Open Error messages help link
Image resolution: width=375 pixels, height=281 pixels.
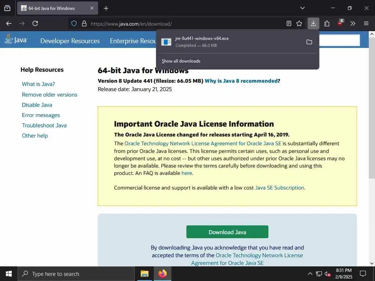(x=41, y=115)
